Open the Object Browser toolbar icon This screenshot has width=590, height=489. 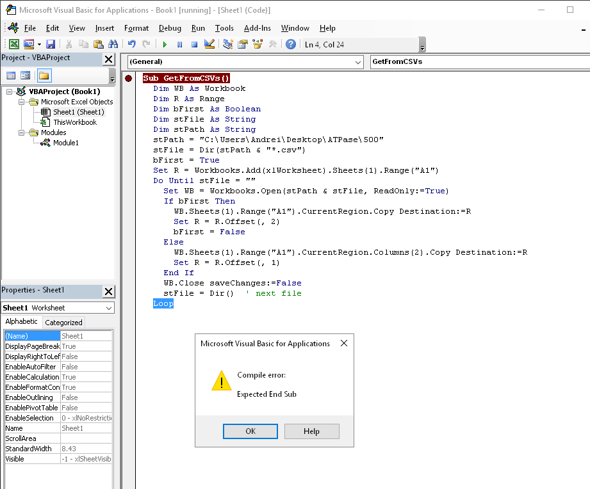258,44
